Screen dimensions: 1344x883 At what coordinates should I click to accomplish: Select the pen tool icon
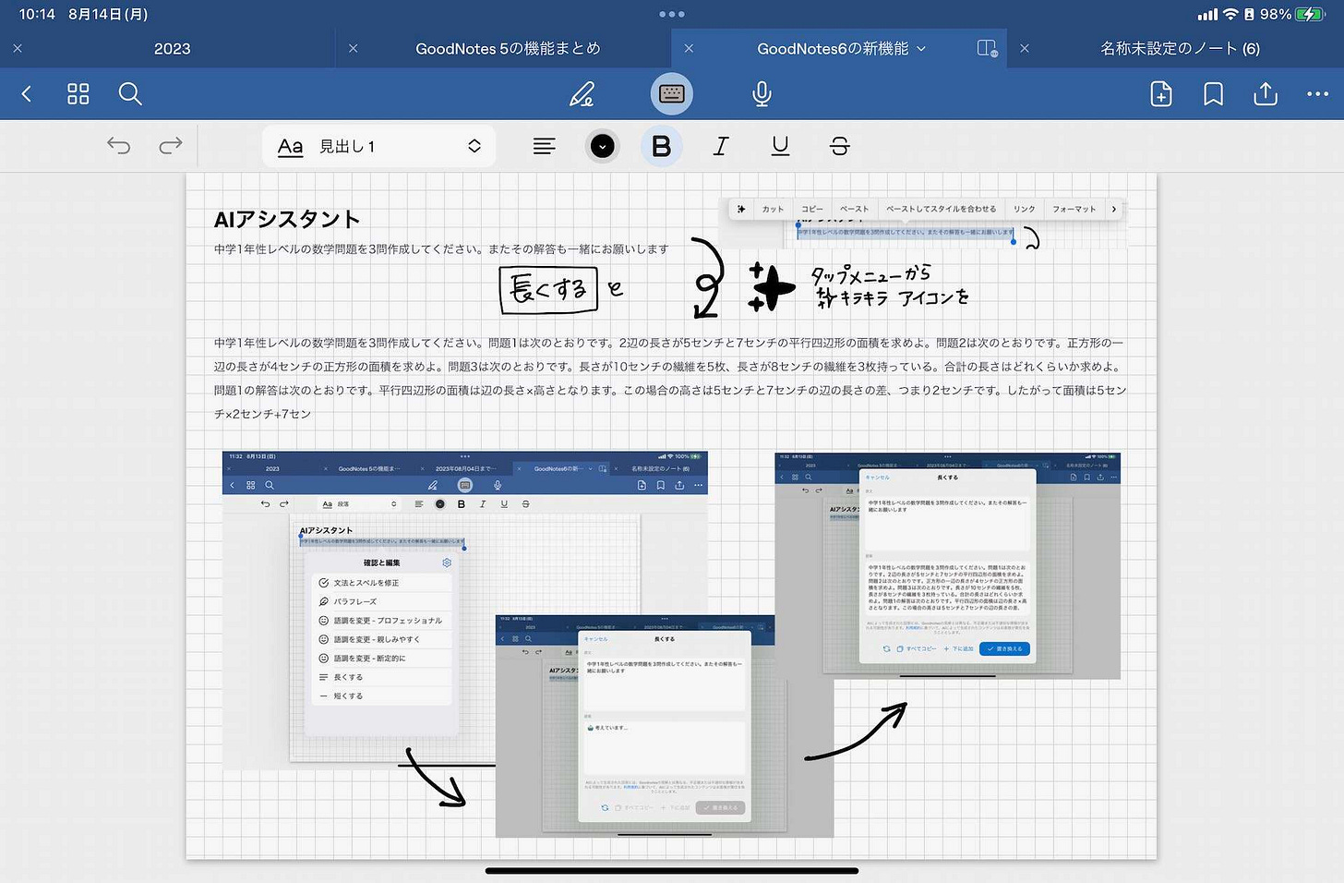click(x=582, y=93)
